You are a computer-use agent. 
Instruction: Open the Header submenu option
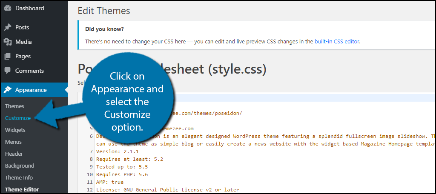pos(14,154)
